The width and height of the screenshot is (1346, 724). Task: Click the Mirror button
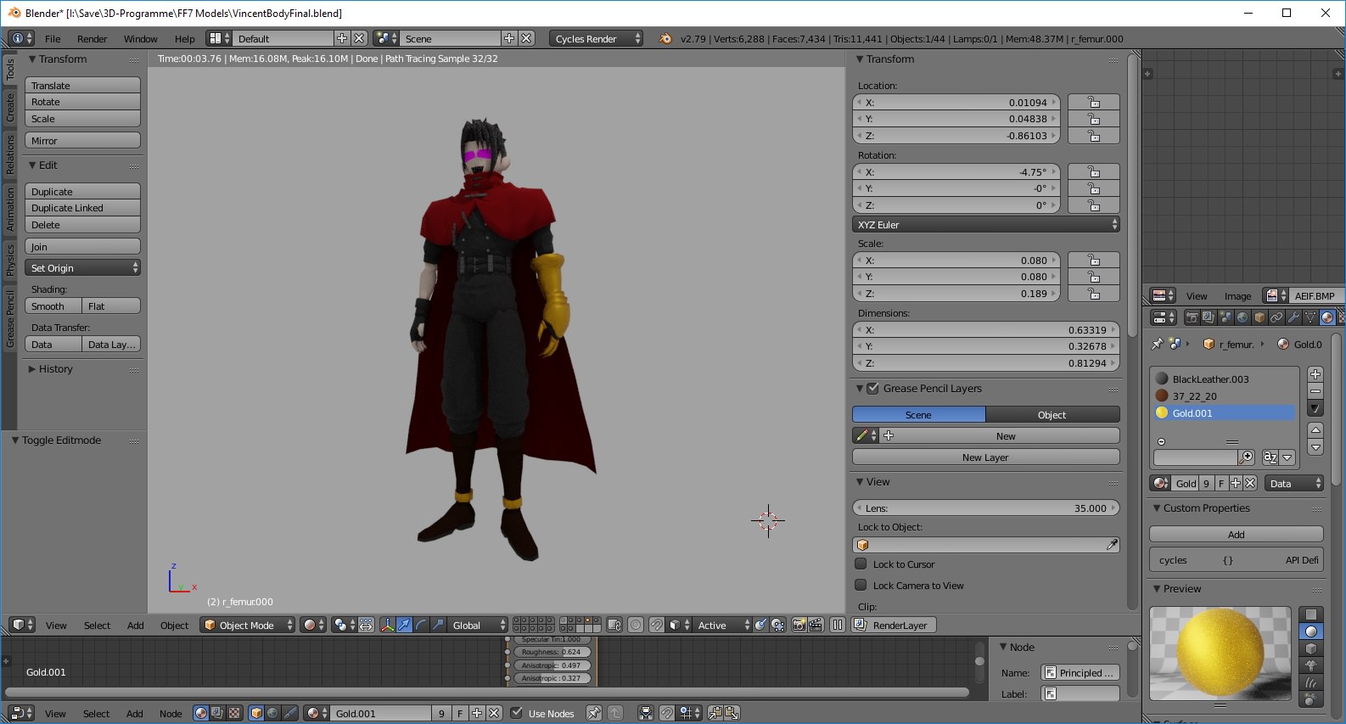82,141
